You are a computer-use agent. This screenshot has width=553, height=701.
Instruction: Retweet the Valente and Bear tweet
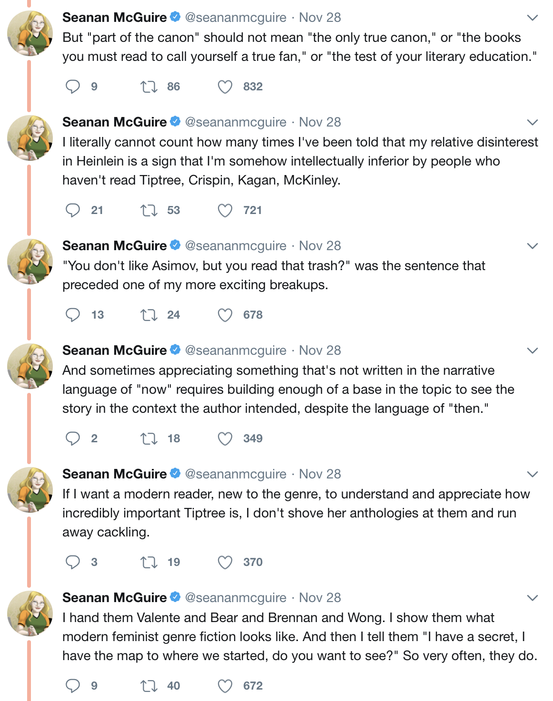(x=149, y=686)
